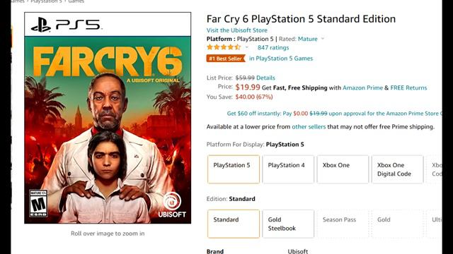Click the ESRB Mature rating icon
Image resolution: width=453 pixels, height=254 pixels.
point(38,203)
